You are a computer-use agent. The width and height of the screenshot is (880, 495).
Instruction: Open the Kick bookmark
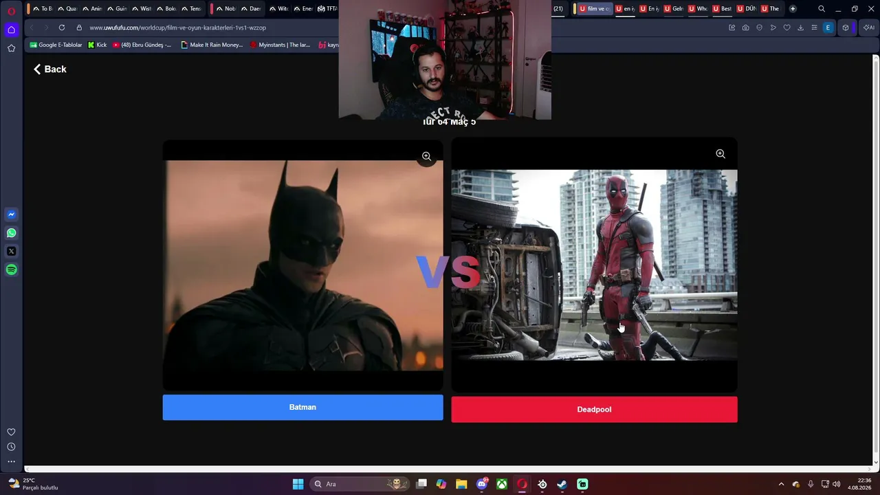[98, 45]
